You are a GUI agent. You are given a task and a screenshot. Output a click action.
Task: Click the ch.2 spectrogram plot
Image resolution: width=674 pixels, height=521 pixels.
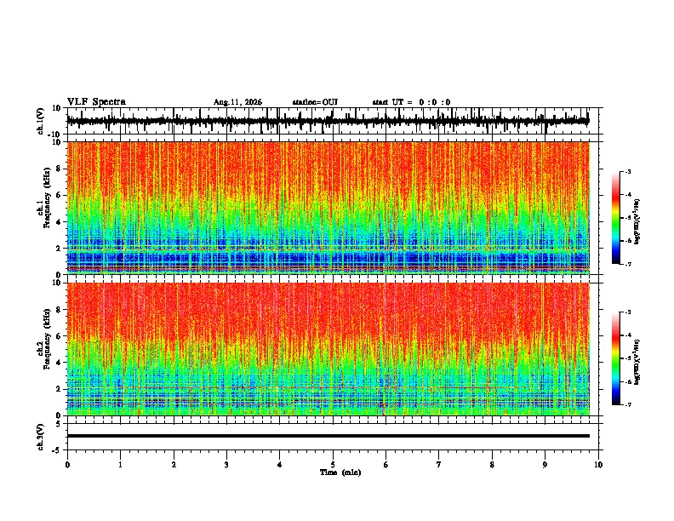[x=328, y=349]
